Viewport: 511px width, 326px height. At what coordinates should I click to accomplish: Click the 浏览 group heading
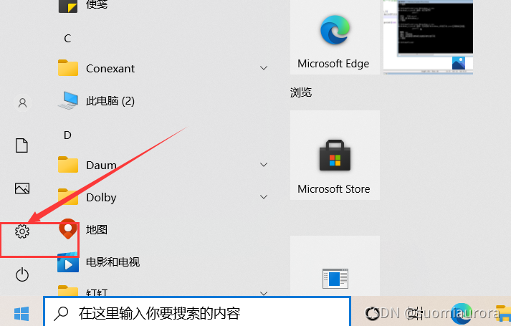coord(301,92)
